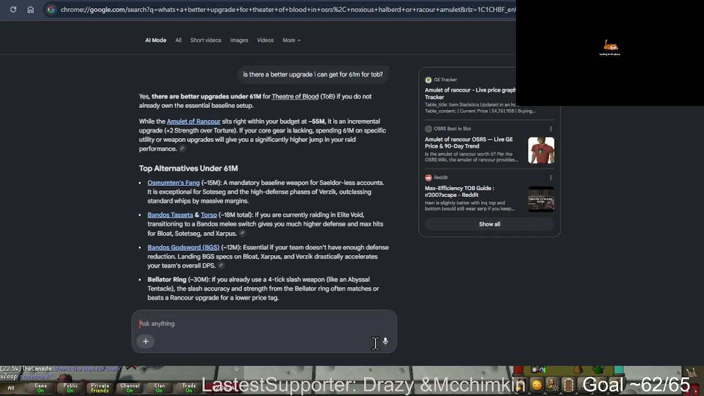Switch to AI Mode tab
Screen dimensions: 704x396
click(x=156, y=40)
